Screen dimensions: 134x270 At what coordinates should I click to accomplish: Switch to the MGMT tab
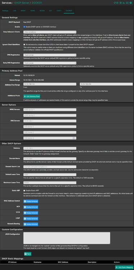coord(23,11)
